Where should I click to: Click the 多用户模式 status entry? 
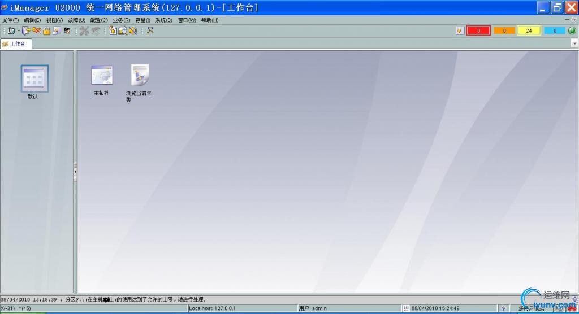(531, 308)
